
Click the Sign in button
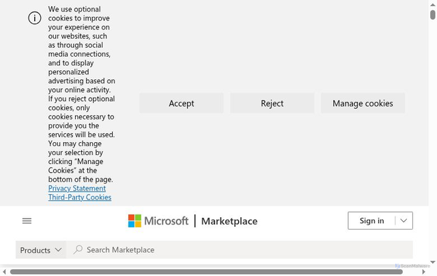tap(371, 221)
